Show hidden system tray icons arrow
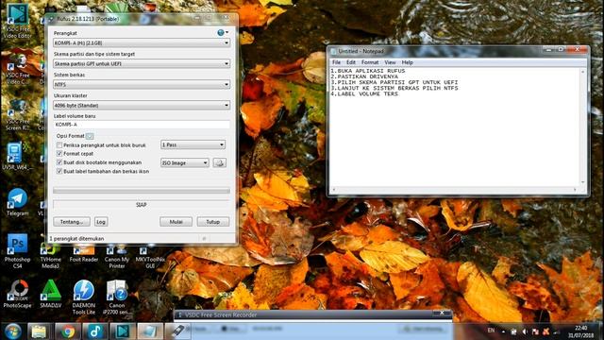The height and width of the screenshot is (340, 604). click(x=503, y=331)
